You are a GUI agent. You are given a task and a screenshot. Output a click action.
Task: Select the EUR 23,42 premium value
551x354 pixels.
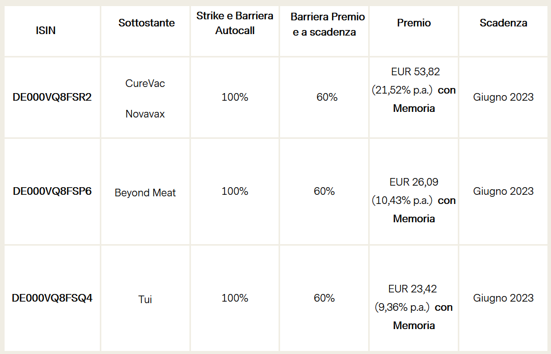tap(412, 289)
